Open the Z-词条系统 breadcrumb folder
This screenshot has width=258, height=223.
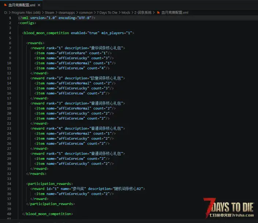143,12
